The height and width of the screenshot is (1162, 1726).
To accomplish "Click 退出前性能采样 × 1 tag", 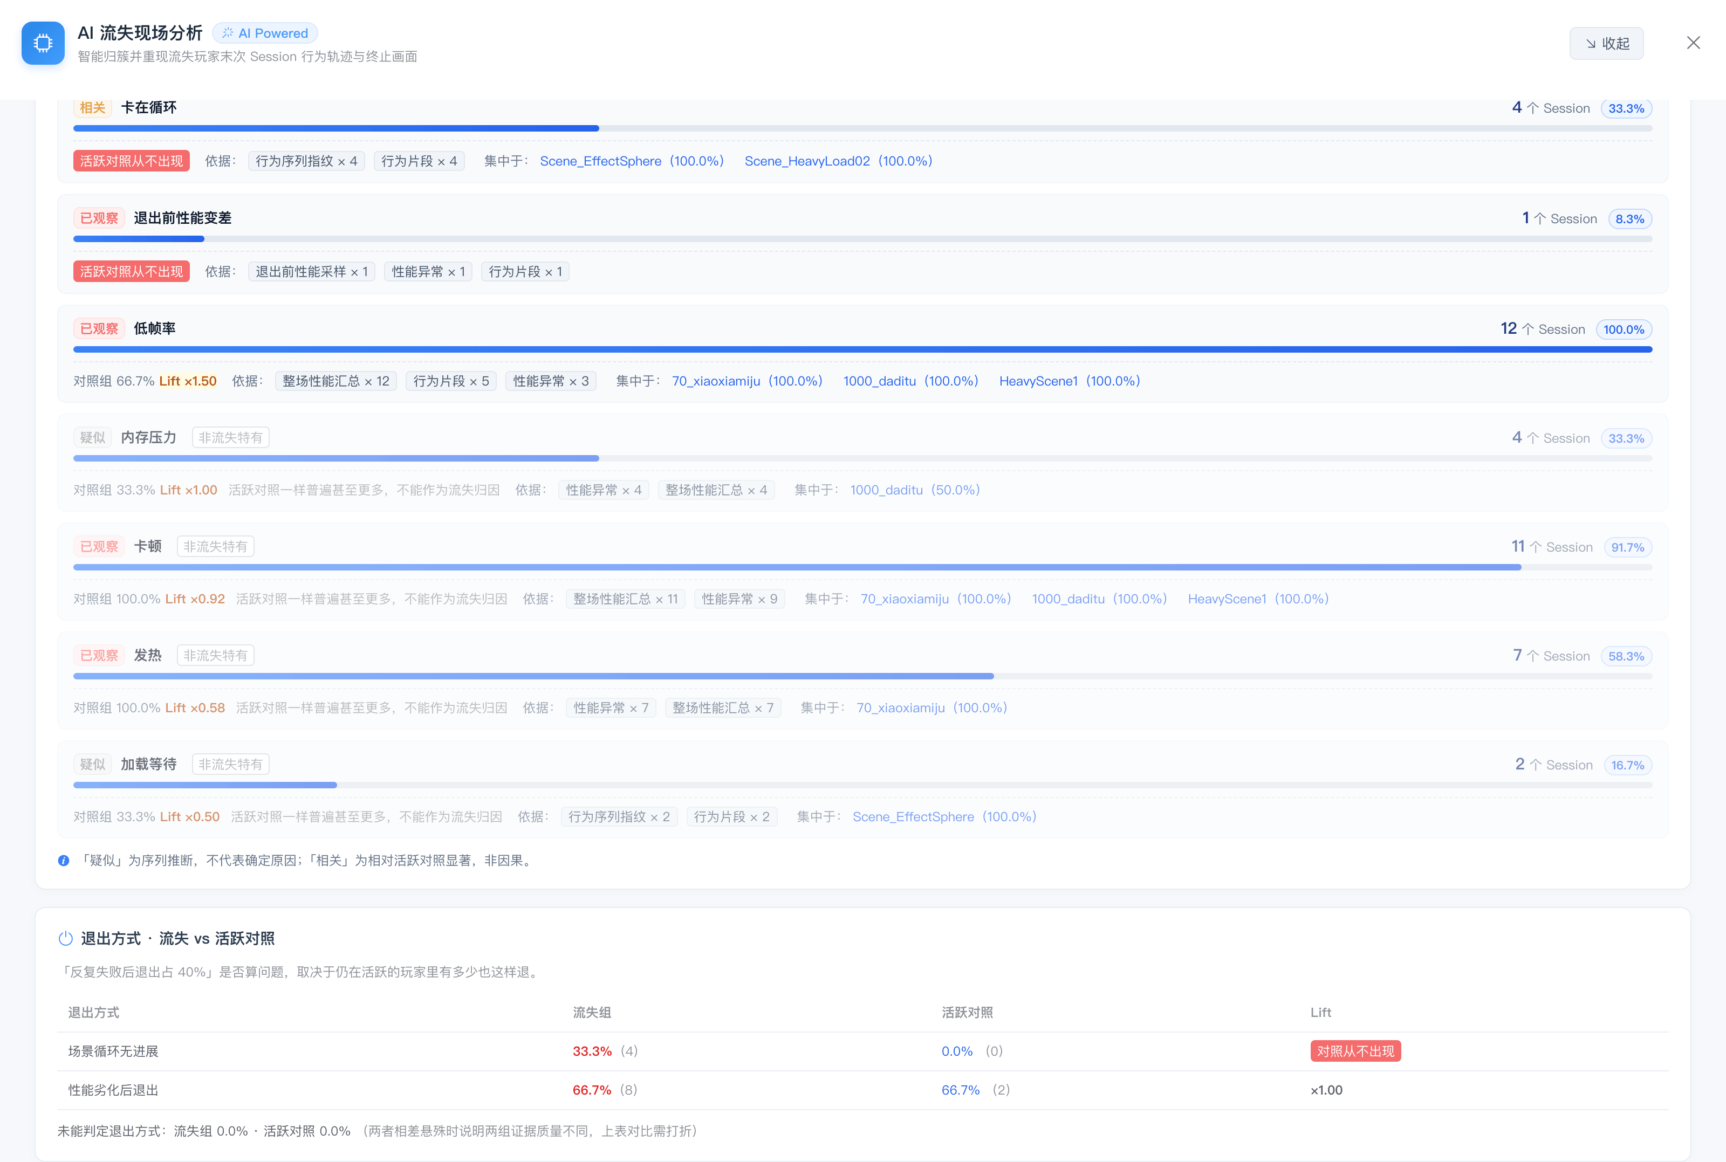I will [x=311, y=271].
